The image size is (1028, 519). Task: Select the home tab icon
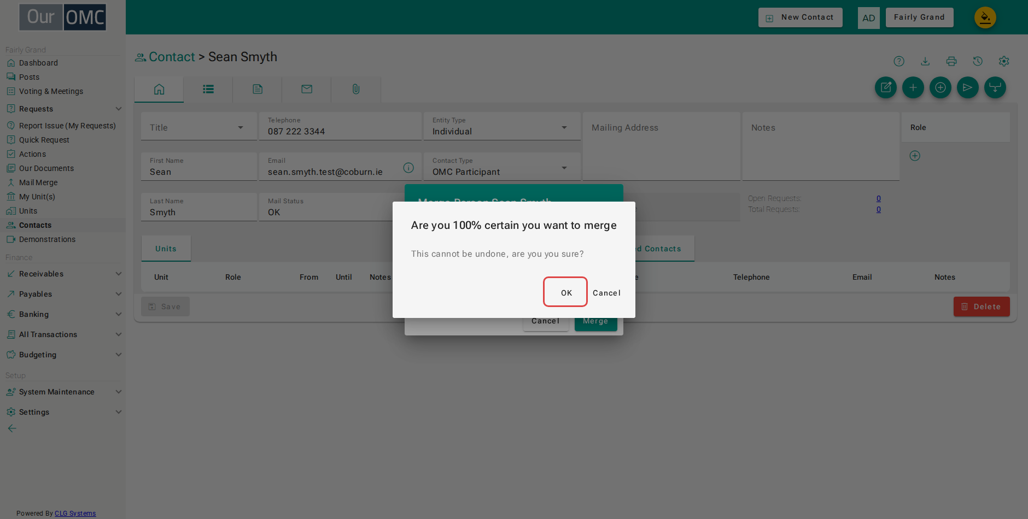(159, 89)
